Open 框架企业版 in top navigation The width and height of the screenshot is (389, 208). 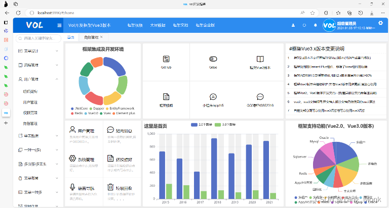coord(205,25)
